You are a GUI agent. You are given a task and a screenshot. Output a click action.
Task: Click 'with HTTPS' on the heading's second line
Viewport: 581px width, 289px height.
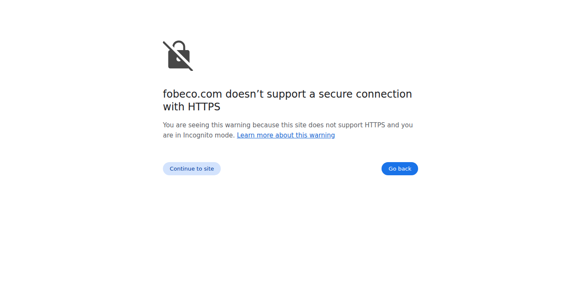coord(191,107)
